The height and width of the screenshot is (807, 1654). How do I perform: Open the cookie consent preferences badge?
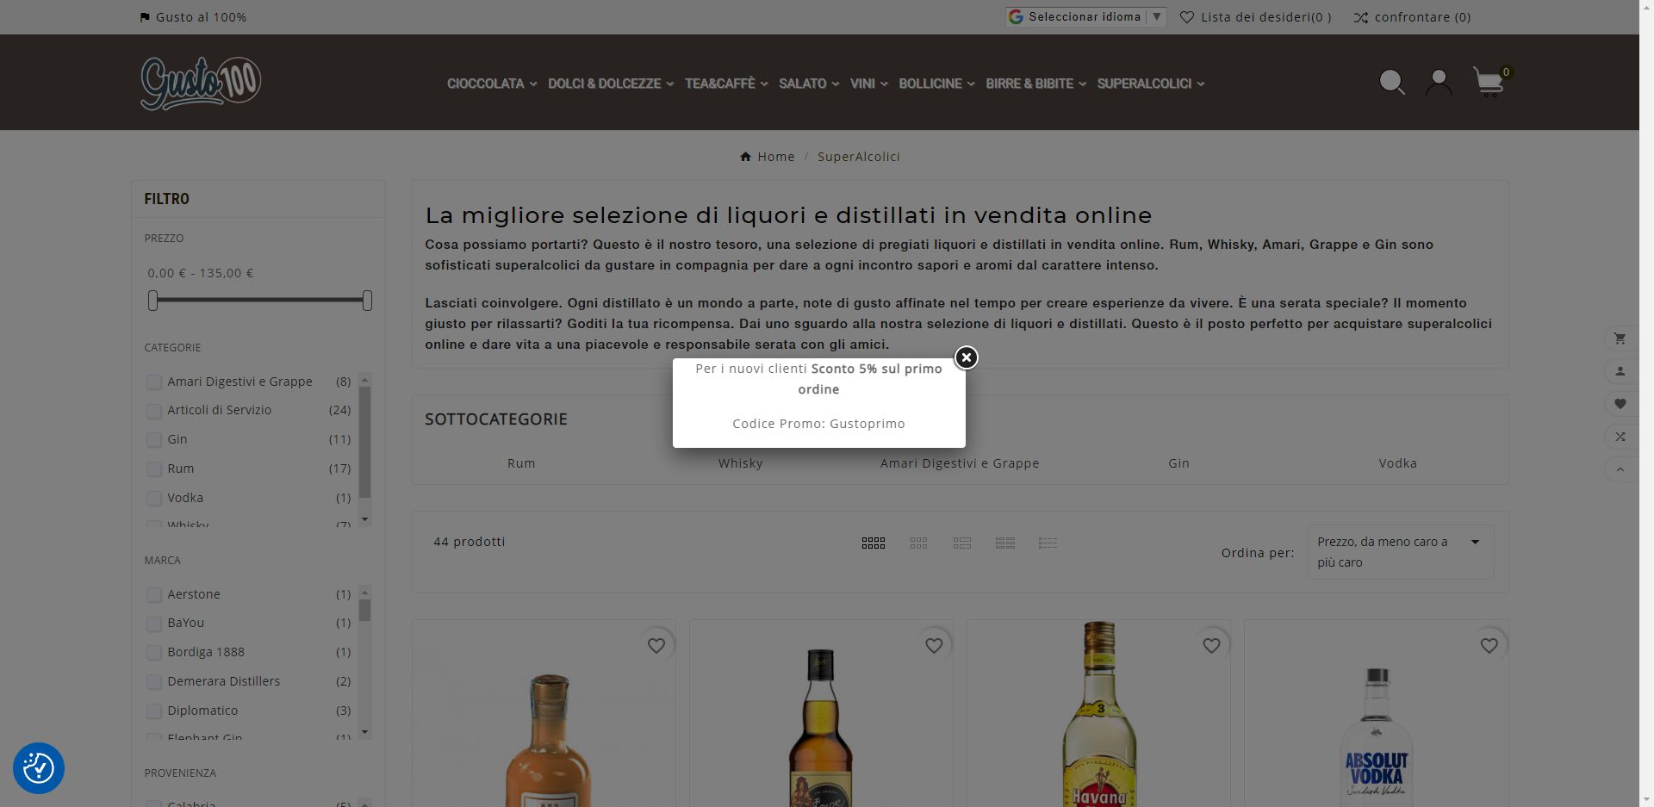(x=39, y=767)
